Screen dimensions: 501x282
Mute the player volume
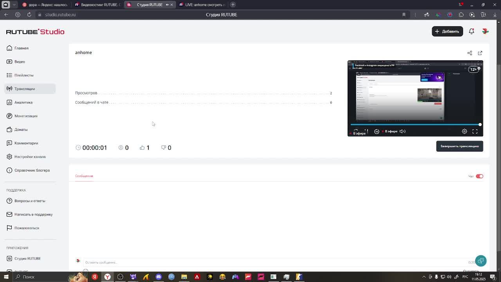402,132
